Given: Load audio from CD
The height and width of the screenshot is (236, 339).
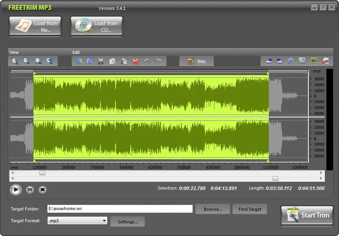Looking at the screenshot, I should 97,26.
